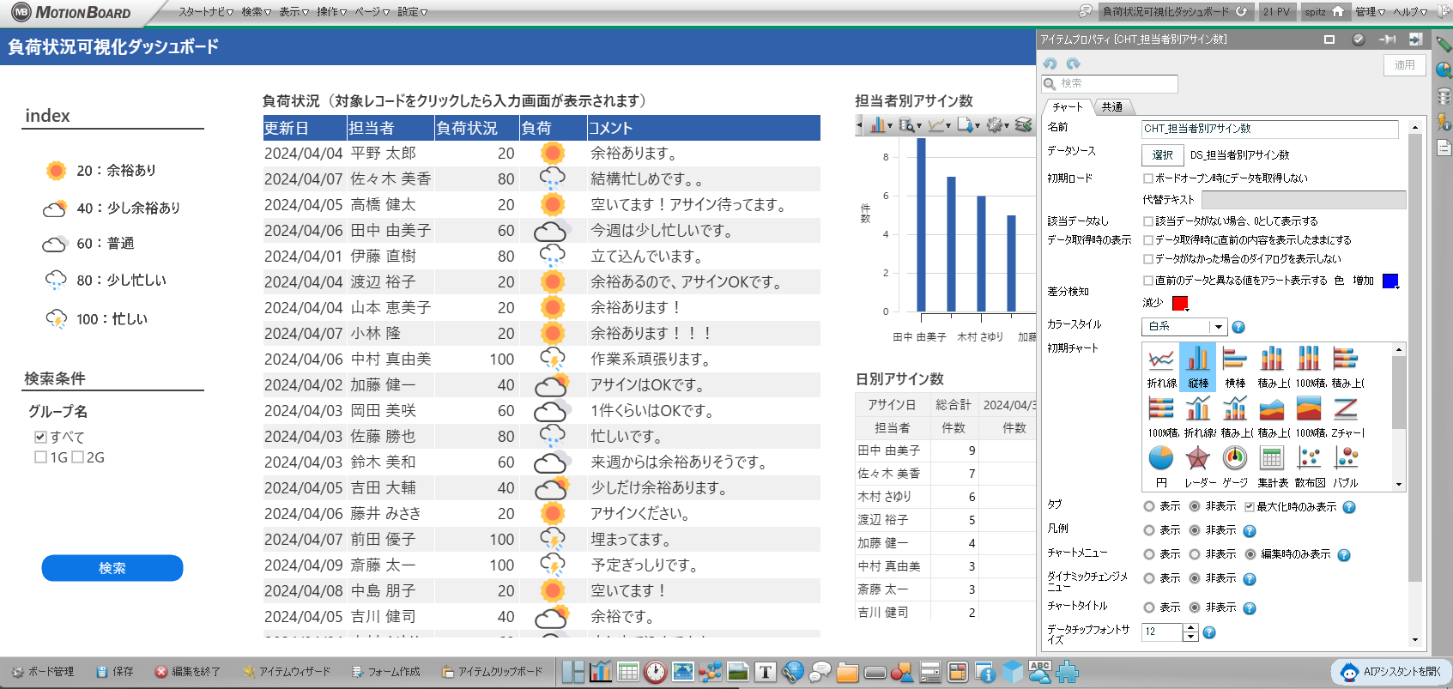This screenshot has height=689, width=1453.
Task: Click the landscape image item icon
Action: tap(738, 672)
